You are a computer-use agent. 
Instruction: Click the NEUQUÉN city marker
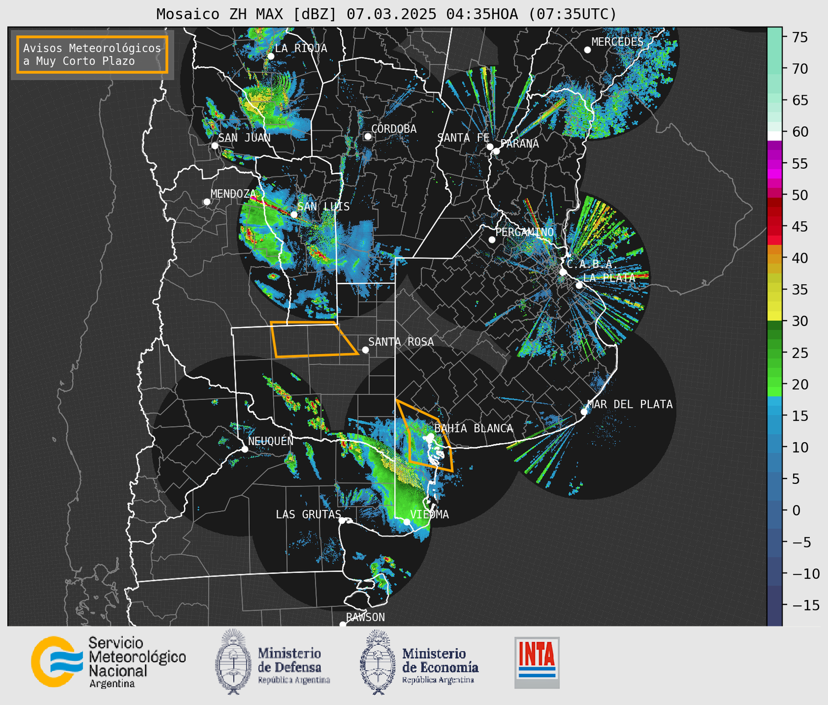pyautogui.click(x=245, y=449)
